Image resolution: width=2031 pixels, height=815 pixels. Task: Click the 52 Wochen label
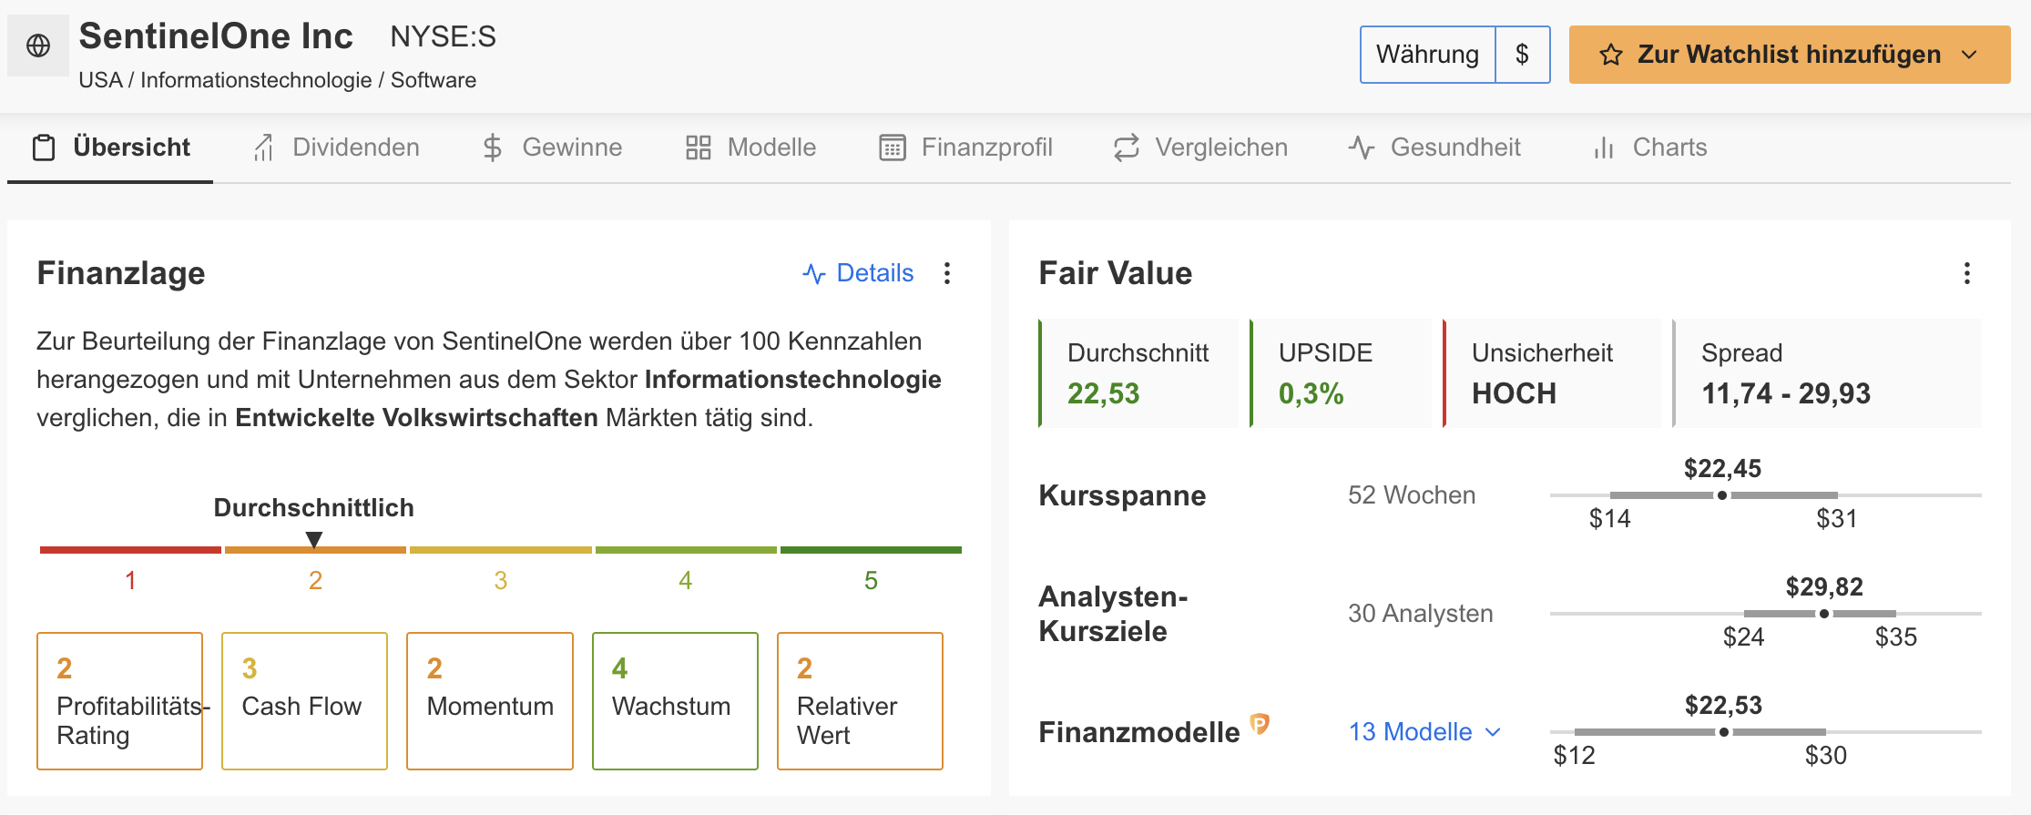pyautogui.click(x=1412, y=495)
